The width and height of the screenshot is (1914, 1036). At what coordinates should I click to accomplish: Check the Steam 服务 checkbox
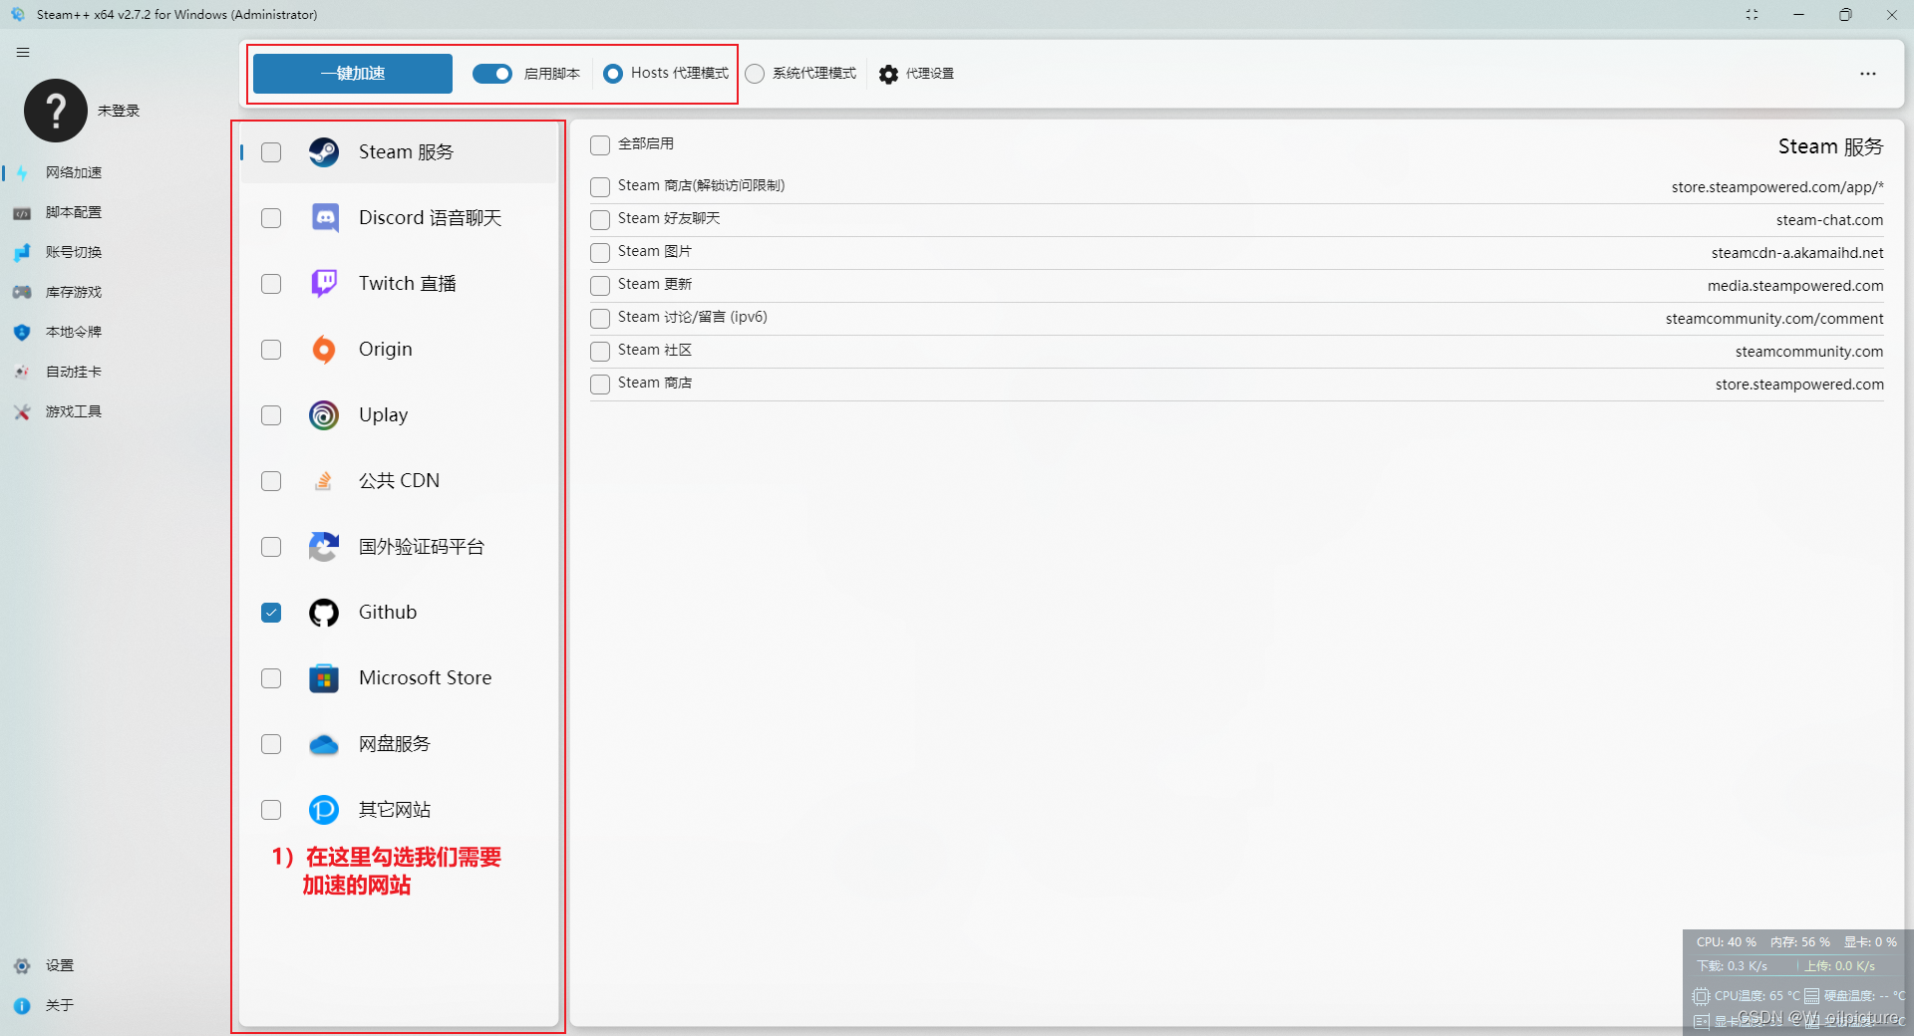click(x=271, y=152)
